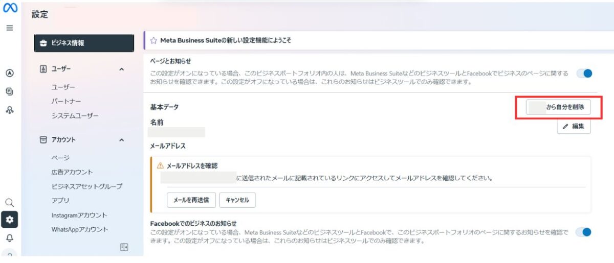Click the sidebar collapse panel icon

[x=124, y=247]
